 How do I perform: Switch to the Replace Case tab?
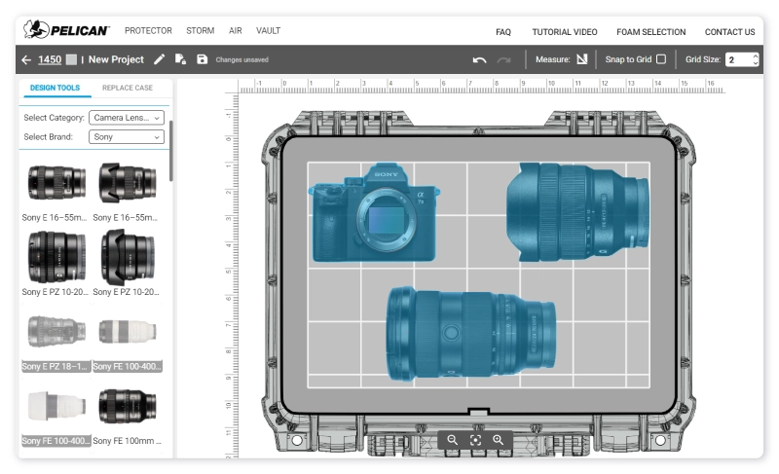(x=128, y=88)
